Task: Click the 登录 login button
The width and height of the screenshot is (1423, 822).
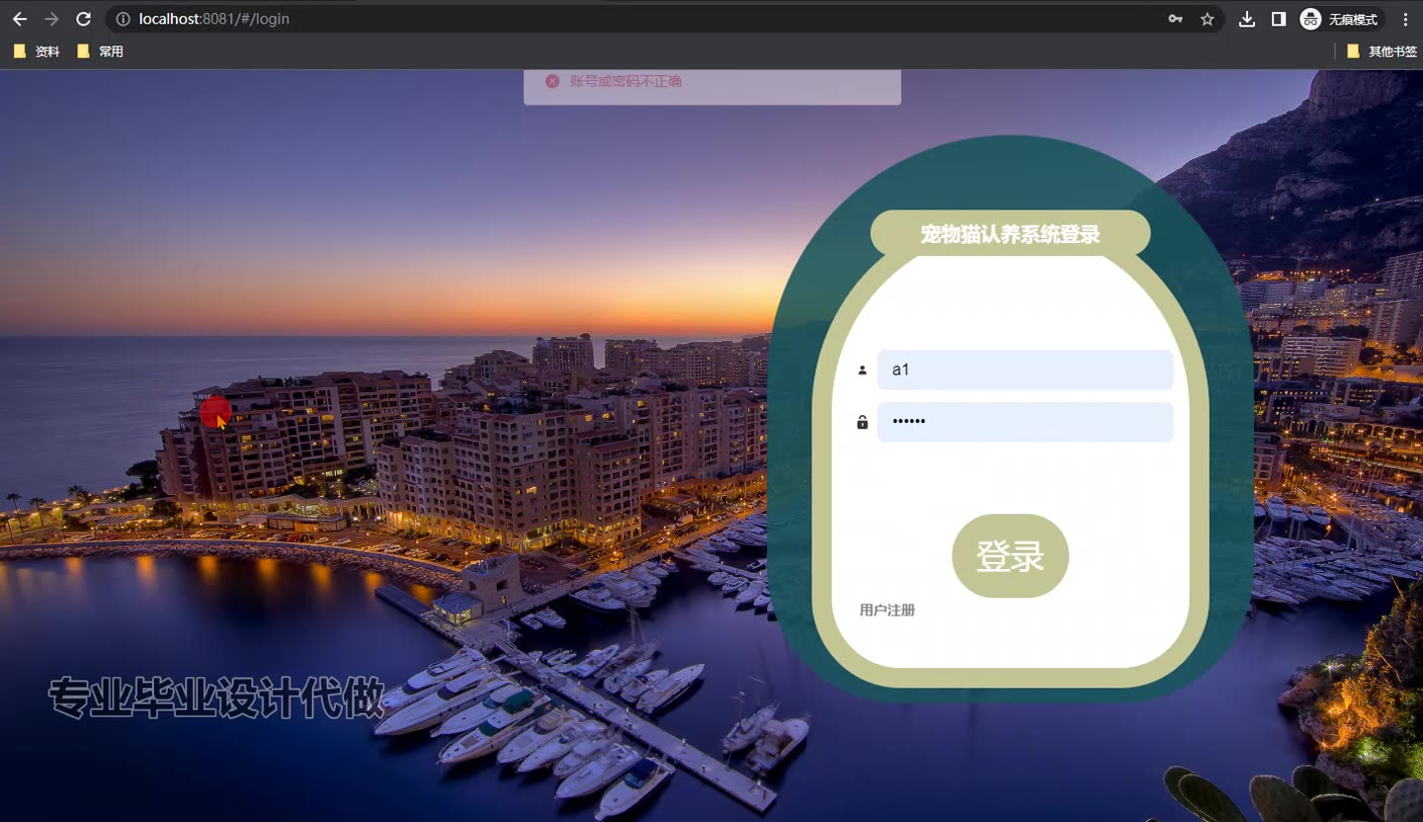Action: coord(1010,555)
